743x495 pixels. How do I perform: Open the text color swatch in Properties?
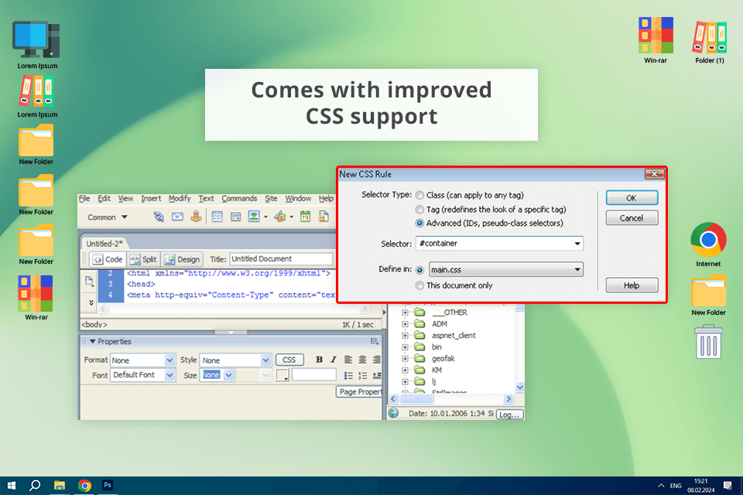point(282,375)
